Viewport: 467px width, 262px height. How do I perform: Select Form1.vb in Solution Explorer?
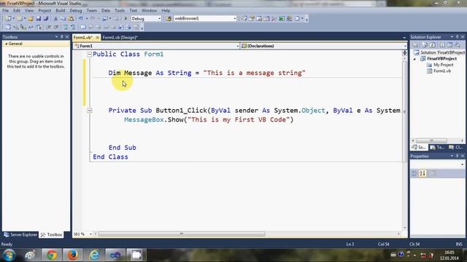(x=442, y=71)
